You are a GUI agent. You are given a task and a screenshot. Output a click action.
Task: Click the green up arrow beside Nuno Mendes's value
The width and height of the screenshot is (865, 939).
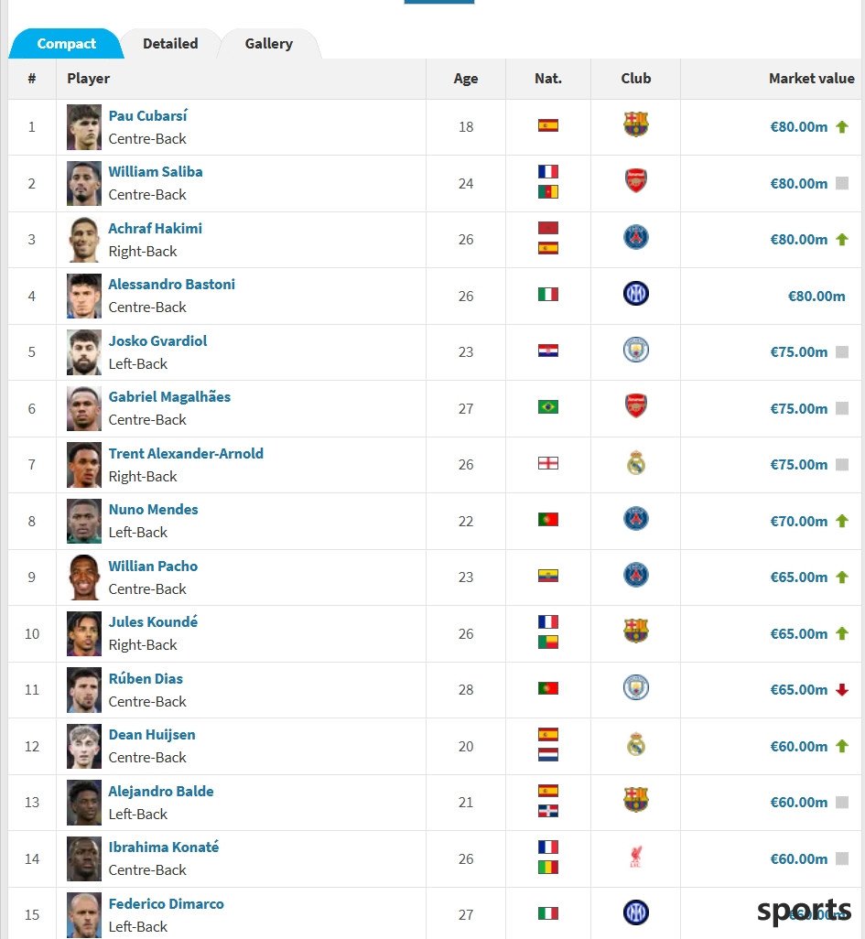click(x=841, y=521)
